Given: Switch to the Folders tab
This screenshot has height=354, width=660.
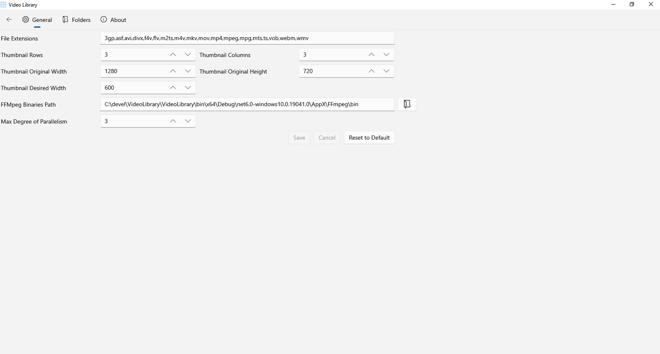Looking at the screenshot, I should click(x=77, y=20).
